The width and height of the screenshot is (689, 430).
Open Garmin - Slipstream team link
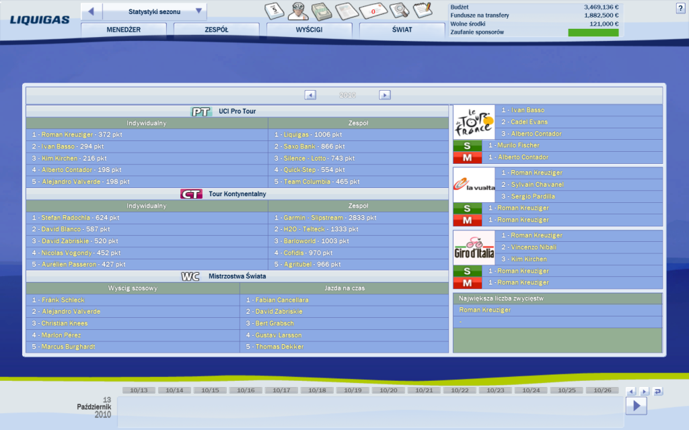tap(314, 218)
